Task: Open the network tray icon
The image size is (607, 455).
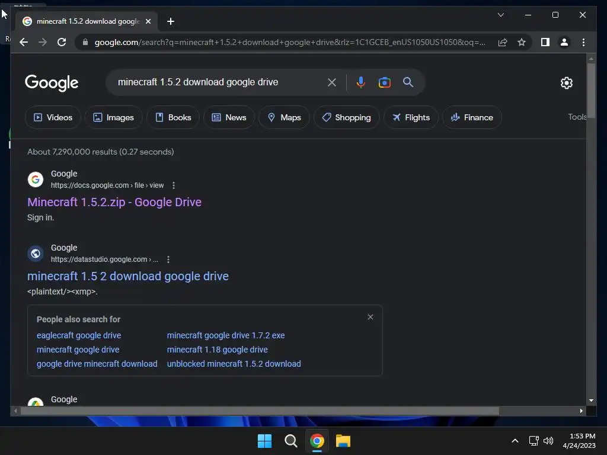Action: click(x=534, y=441)
